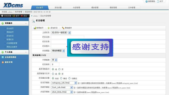Click the green check icon beside 个人信息
The height and width of the screenshot is (95, 169).
(3, 52)
